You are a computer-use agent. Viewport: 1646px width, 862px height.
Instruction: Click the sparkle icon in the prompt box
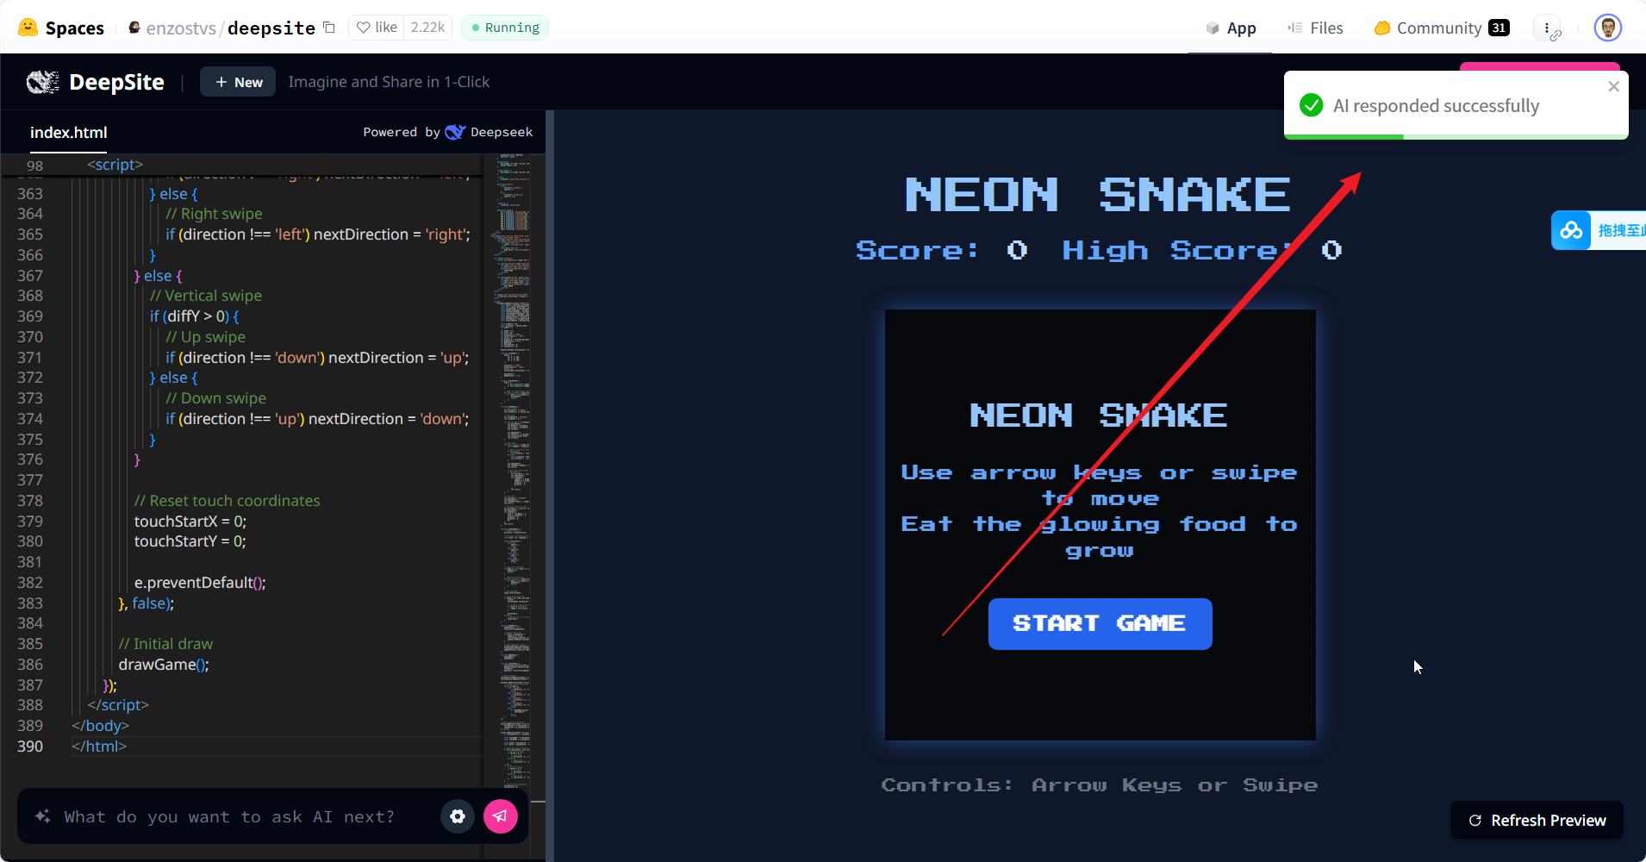42,816
